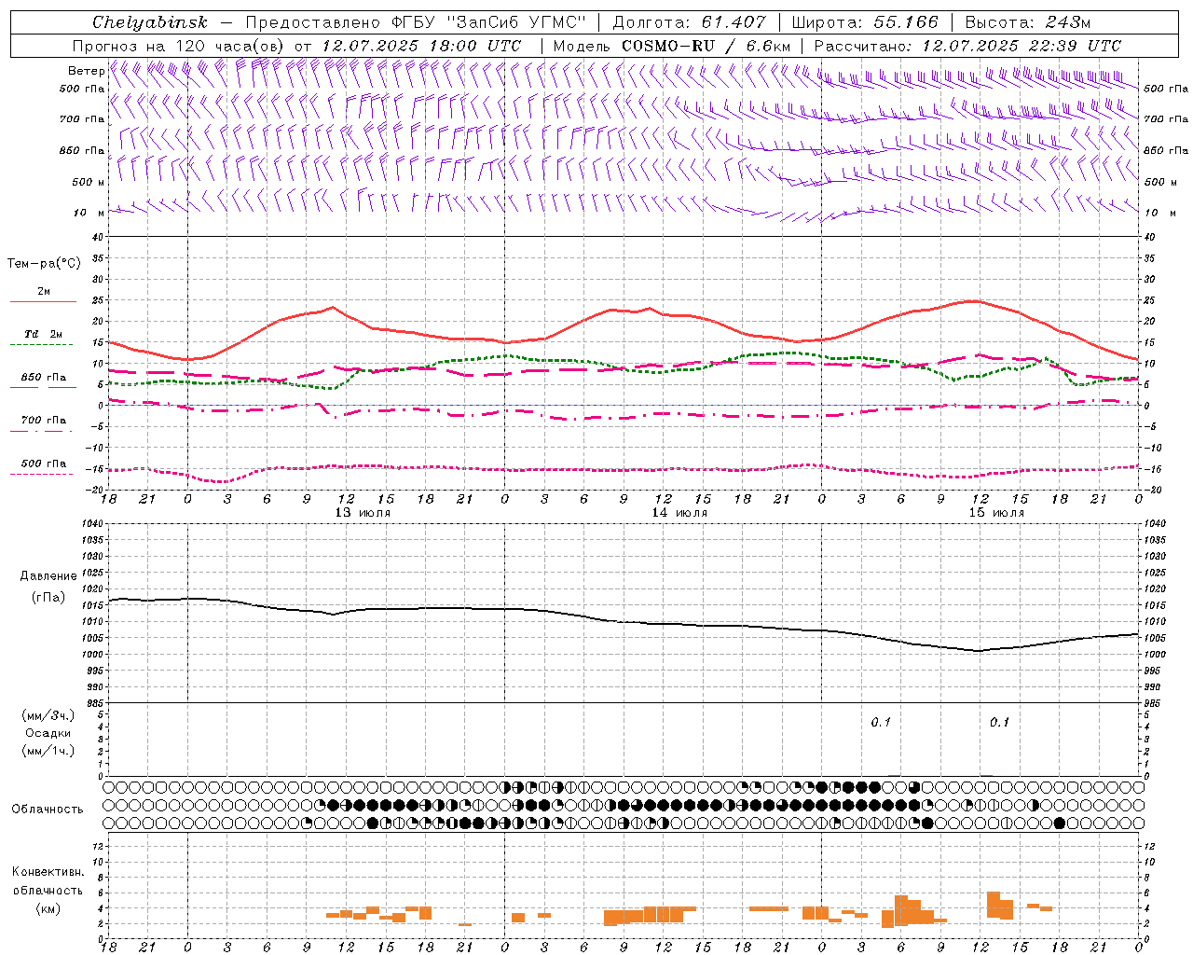Click the 'Ветер' wind panel label
The height and width of the screenshot is (955, 1193).
pyautogui.click(x=87, y=71)
